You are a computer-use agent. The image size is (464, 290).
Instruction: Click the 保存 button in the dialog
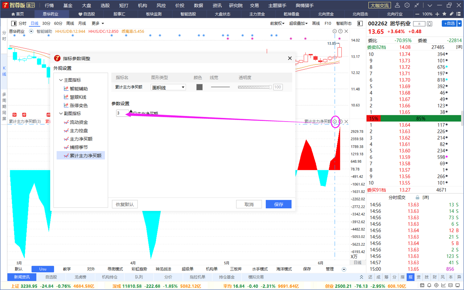(x=279, y=204)
